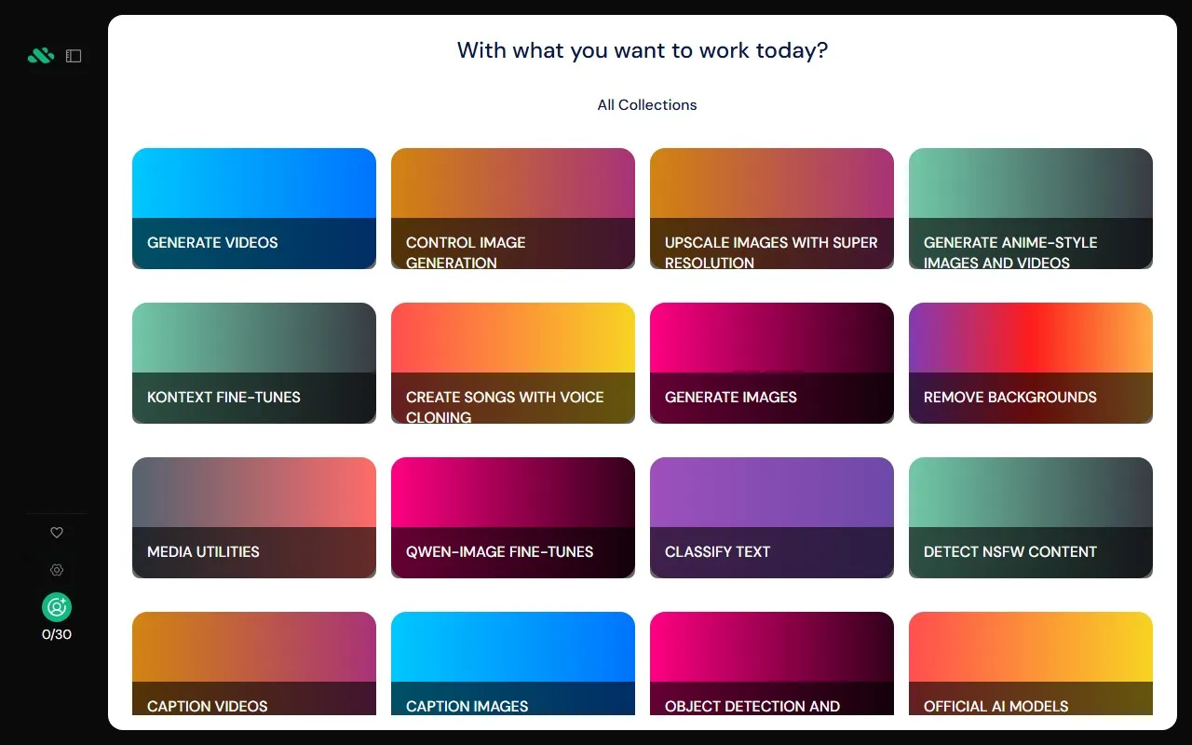Select the Official AI Models card
The width and height of the screenshot is (1192, 745).
tap(1031, 664)
